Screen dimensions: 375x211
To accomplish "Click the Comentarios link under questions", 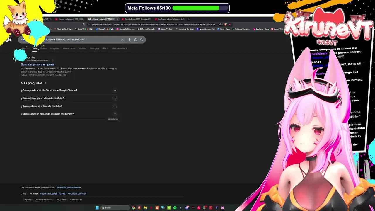I will click(112, 119).
